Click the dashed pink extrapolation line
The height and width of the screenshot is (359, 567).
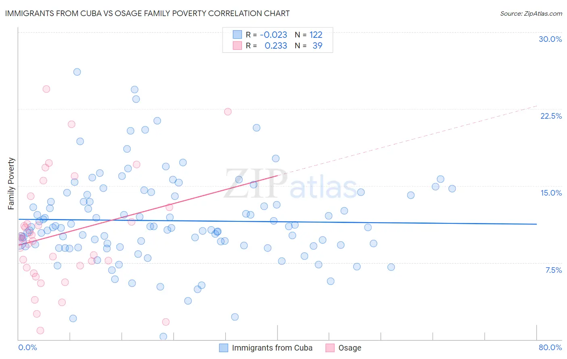click(407, 140)
